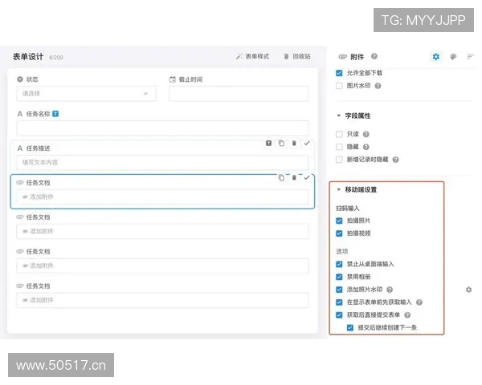
Task: Click the help icon beside 获取后直接提交表单
Action: 407,315
